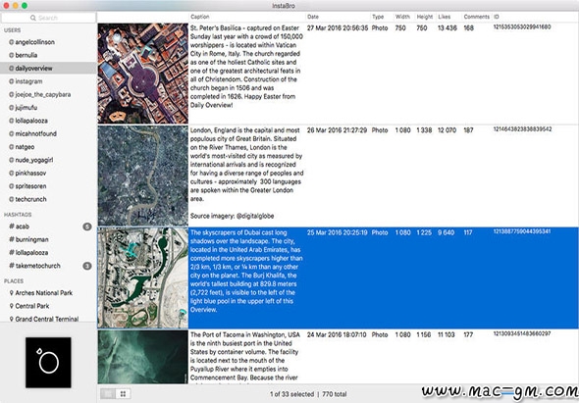Click the ID in the Basilica row
579x403 pixels.
coord(522,26)
